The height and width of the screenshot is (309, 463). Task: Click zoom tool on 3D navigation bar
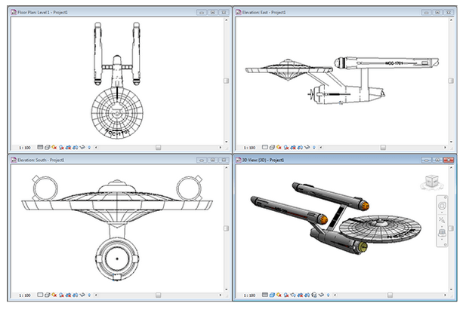point(443,219)
